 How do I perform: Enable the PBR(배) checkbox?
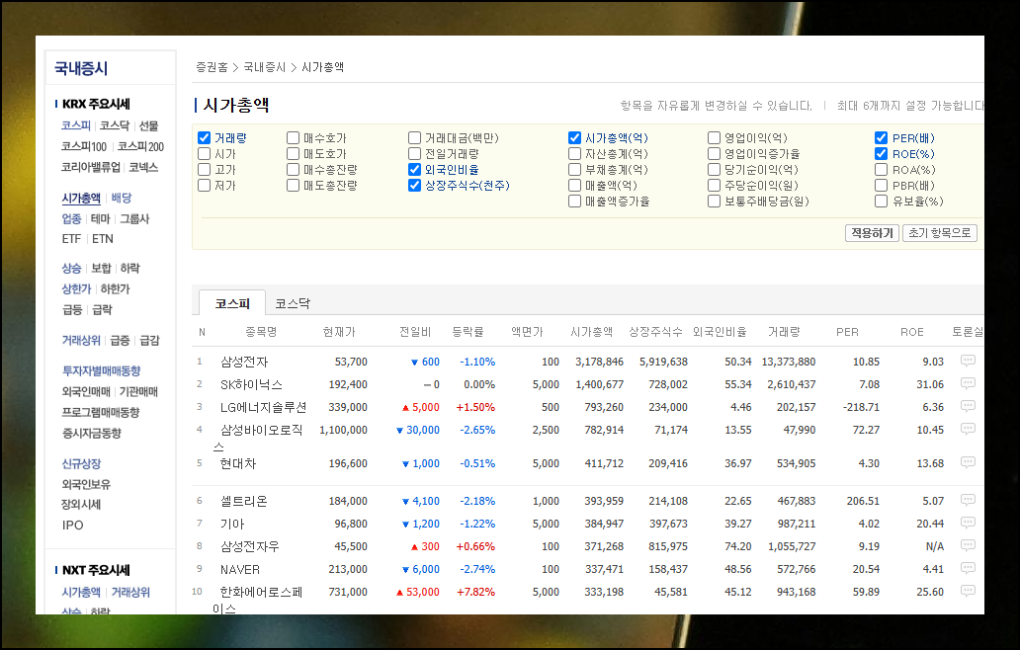[882, 186]
